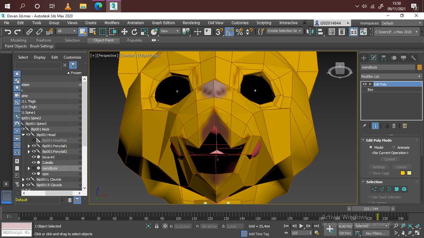Image resolution: width=424 pixels, height=238 pixels.
Task: Collapse the Bip001 Head tree node
Action: tap(23, 135)
